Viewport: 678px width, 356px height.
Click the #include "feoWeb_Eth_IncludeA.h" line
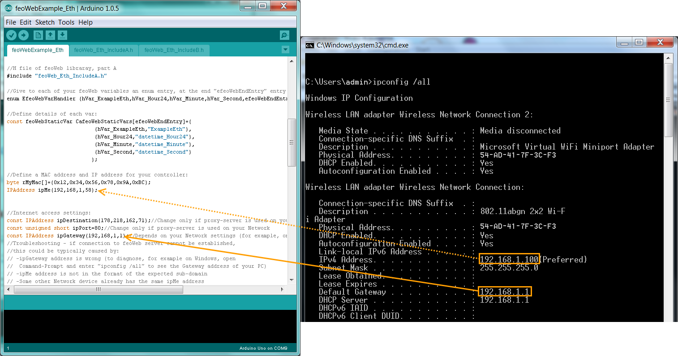57,76
